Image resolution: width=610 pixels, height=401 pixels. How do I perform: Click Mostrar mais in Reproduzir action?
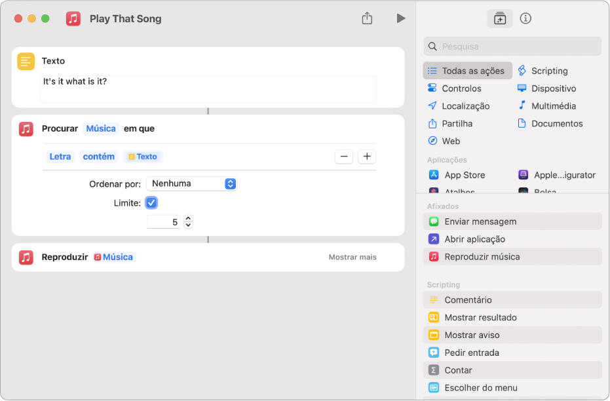(x=353, y=257)
